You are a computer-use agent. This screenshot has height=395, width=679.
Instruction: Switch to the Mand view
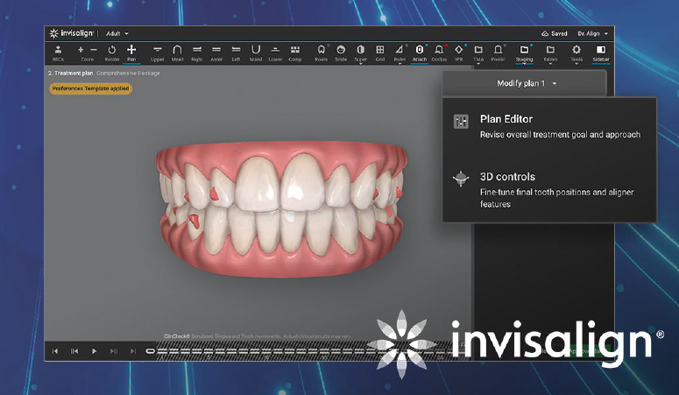tap(256, 53)
